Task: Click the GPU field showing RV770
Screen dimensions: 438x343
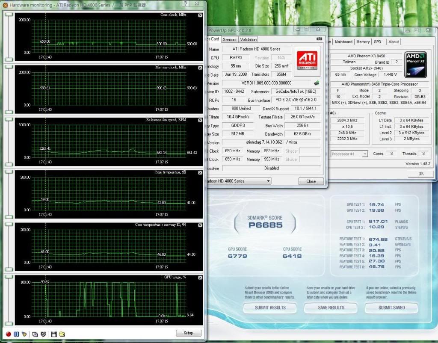Action: [x=236, y=58]
